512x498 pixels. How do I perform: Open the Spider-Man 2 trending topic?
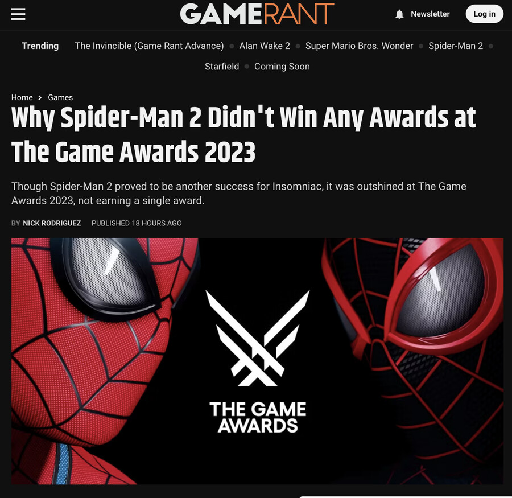(456, 46)
